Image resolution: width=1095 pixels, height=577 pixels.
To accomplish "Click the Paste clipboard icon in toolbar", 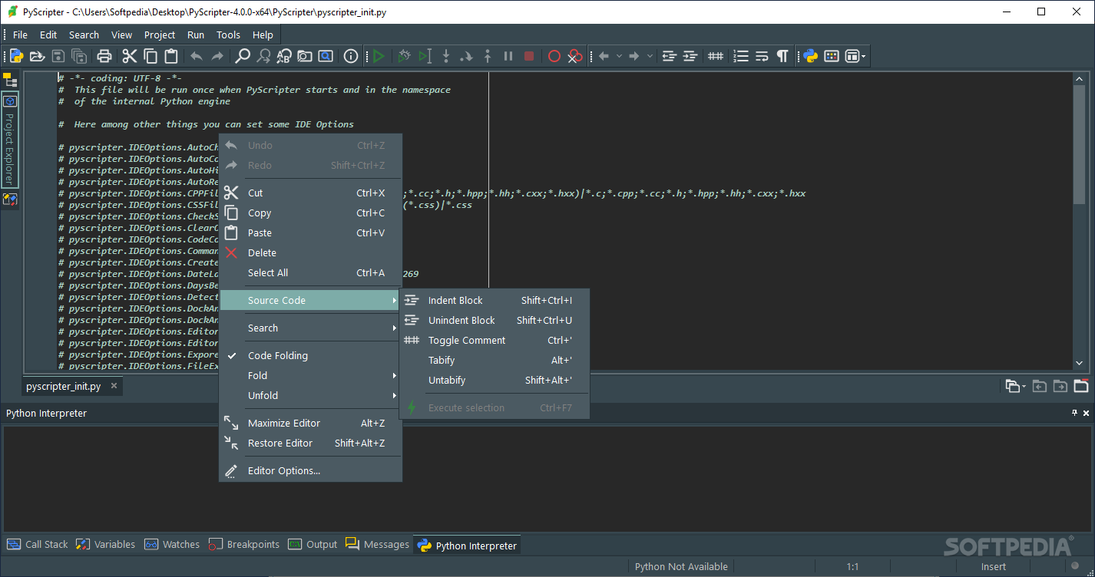I will 171,56.
